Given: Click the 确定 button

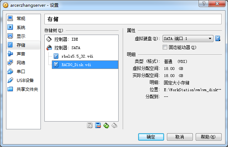Looking at the screenshot, I should (151, 137).
